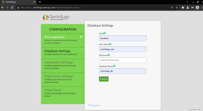This screenshot has height=111, width=203.
Task: Click the browser address bar URL
Action: point(57,7)
